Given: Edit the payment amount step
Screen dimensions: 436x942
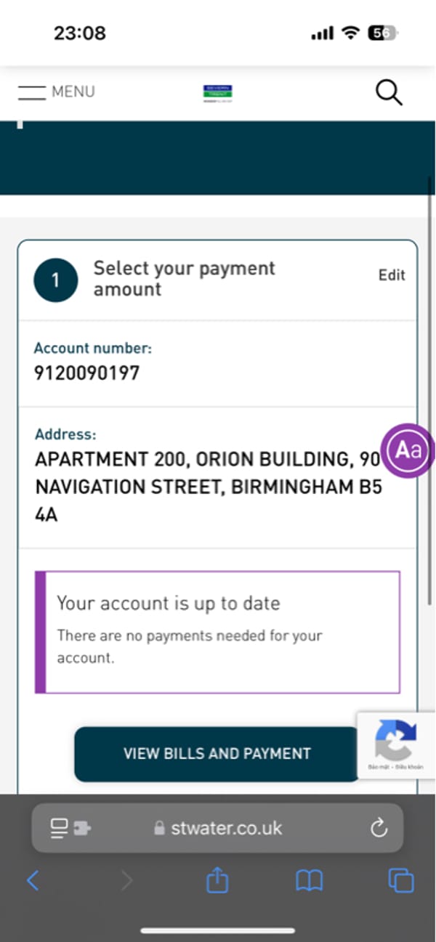Looking at the screenshot, I should click(x=392, y=275).
